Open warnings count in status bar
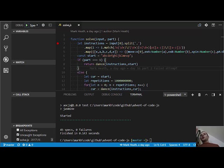Image resolution: width=224 pixels, height=168 pixels. 31,145
